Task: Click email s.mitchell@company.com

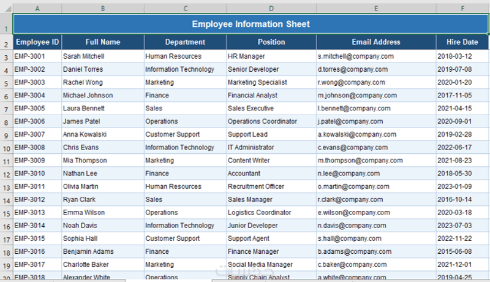Action: point(376,56)
